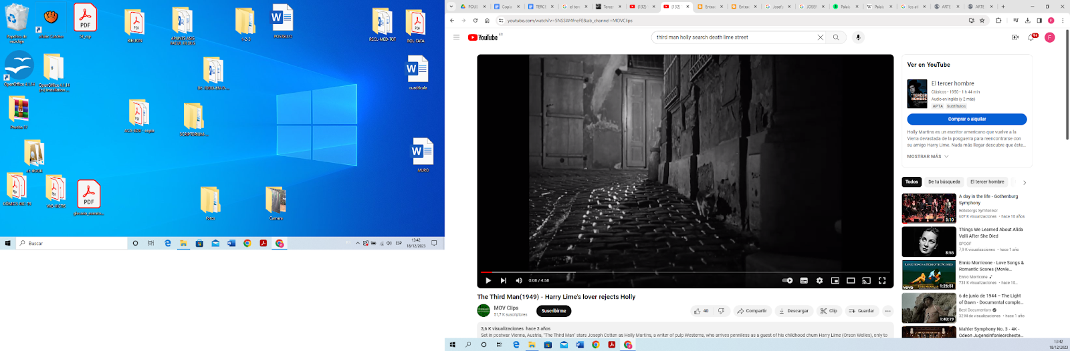Reload the YouTube page
Viewport: 1070px width, 351px height.
(475, 21)
